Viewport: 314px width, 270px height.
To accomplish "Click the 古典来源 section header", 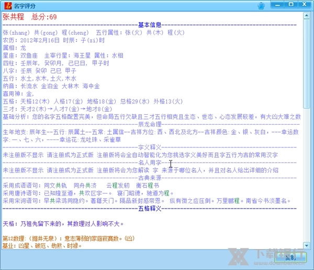I will [x=150, y=178].
